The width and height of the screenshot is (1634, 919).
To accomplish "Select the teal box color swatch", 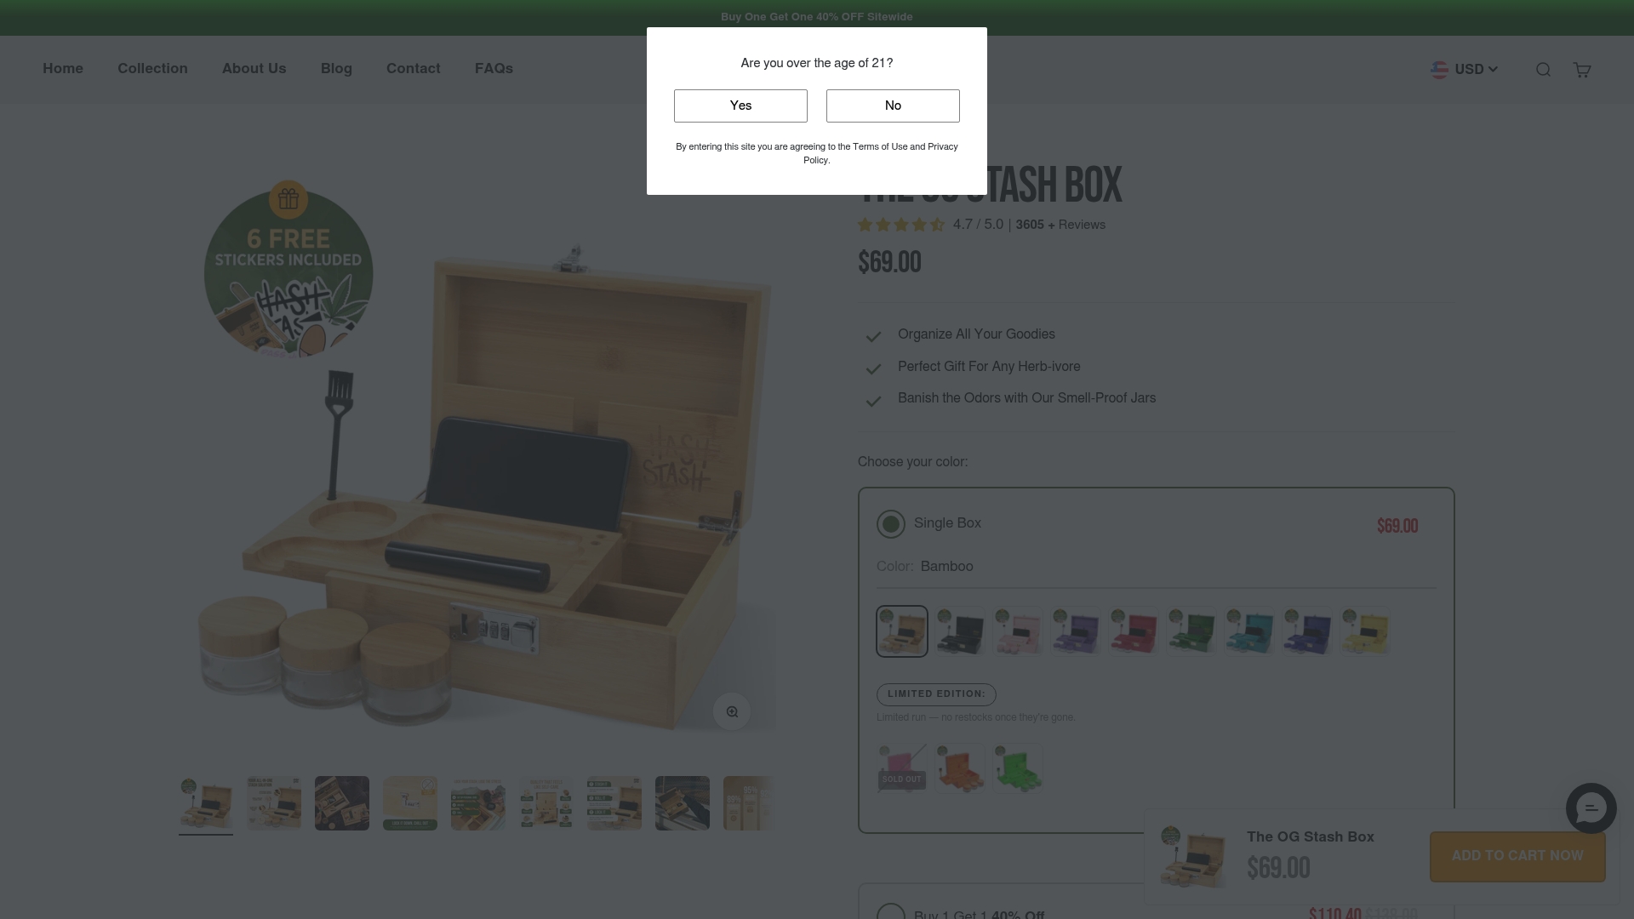I will tap(1249, 631).
